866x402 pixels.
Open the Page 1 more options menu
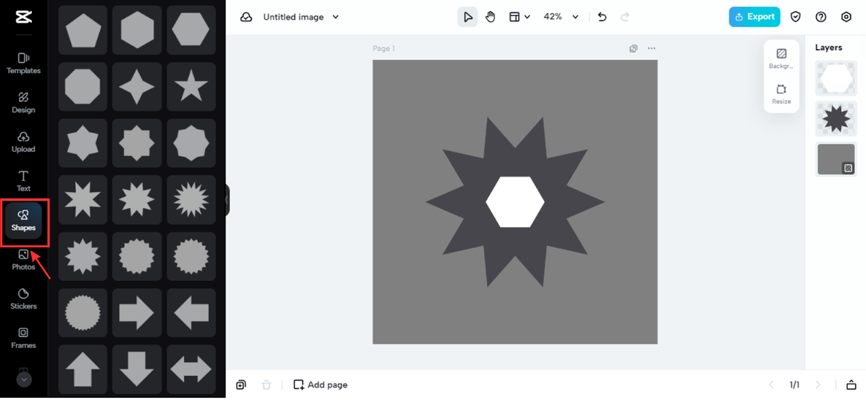click(x=652, y=49)
